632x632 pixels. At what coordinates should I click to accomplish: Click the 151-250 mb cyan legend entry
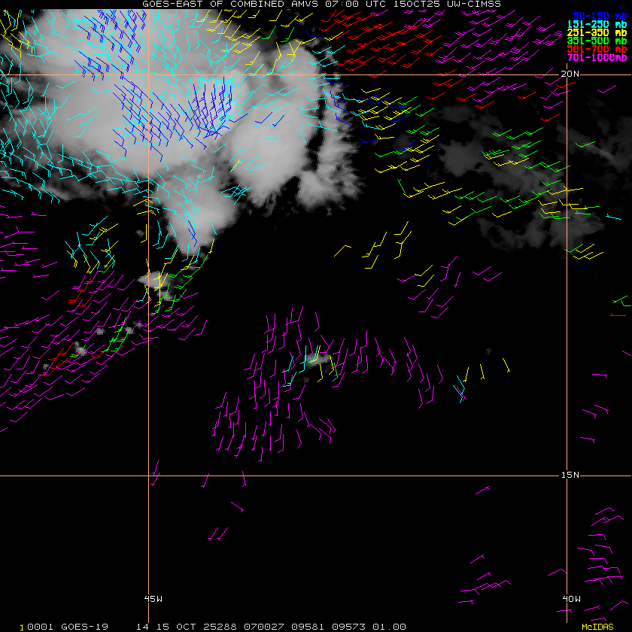[597, 24]
